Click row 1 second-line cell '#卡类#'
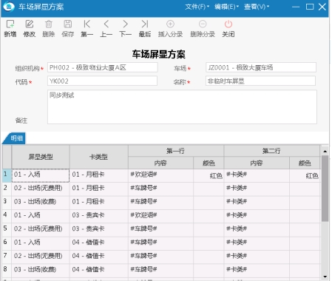This screenshot has width=332, height=281. (257, 175)
